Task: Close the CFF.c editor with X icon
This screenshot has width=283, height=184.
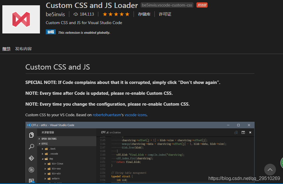Action: point(250,132)
